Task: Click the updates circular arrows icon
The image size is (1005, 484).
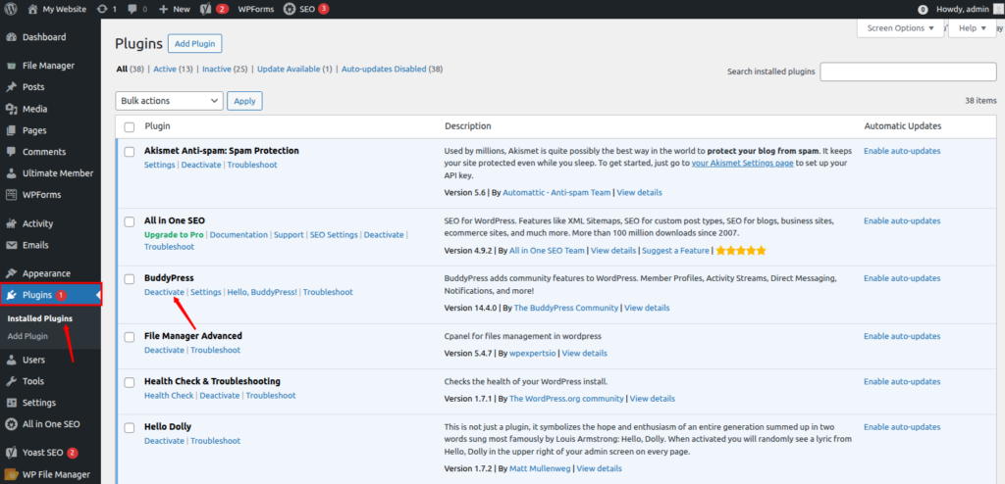Action: [x=102, y=9]
